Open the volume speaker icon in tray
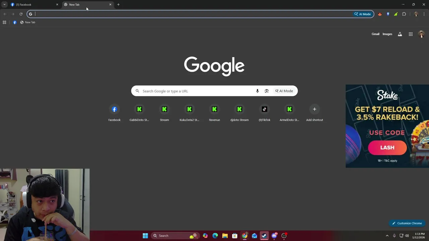The height and width of the screenshot is (241, 429). click(407, 236)
